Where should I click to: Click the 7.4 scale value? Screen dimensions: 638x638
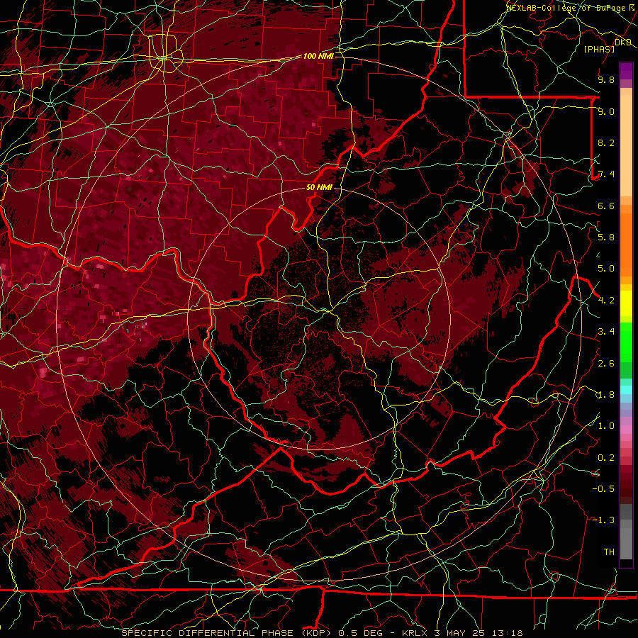pyautogui.click(x=606, y=174)
